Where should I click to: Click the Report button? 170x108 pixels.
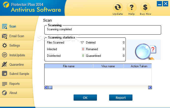121,98
